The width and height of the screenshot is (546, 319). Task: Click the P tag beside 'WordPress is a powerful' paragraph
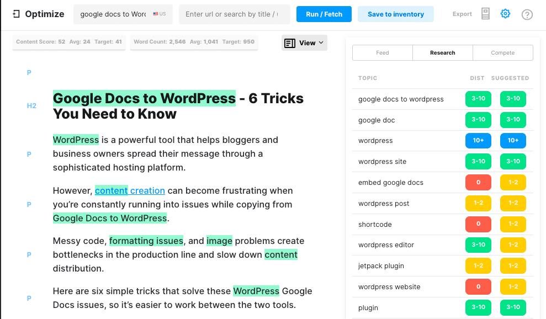(x=29, y=155)
